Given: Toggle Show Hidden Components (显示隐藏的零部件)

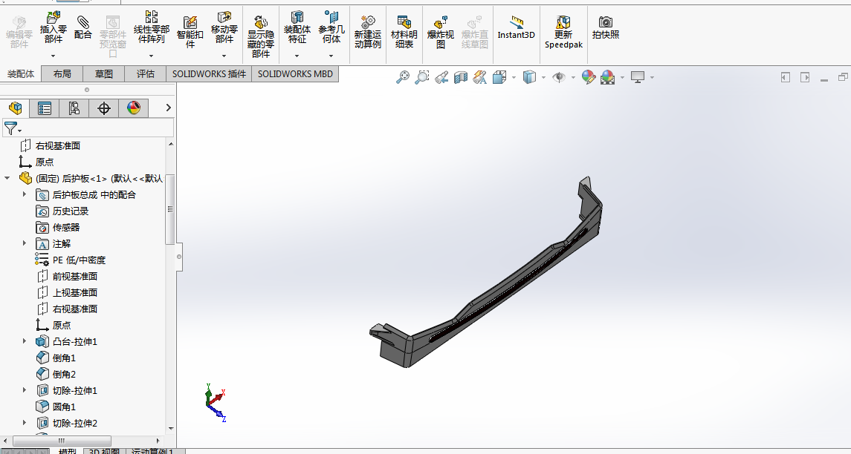Looking at the screenshot, I should (x=261, y=36).
